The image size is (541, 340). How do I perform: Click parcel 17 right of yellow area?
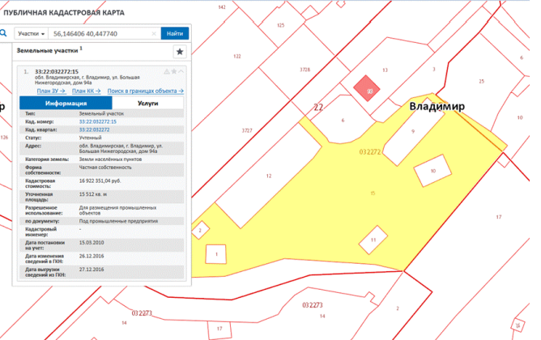coord(499,217)
